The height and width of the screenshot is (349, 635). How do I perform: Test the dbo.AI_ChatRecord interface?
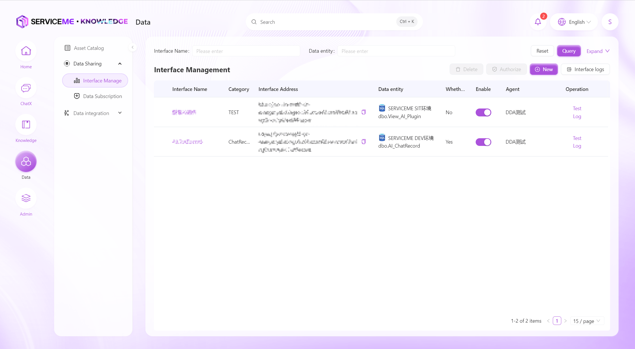click(x=577, y=138)
